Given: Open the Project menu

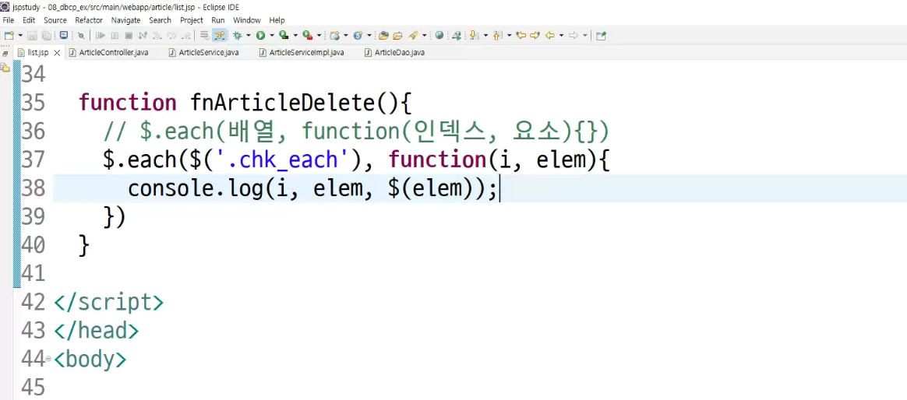Looking at the screenshot, I should [192, 20].
